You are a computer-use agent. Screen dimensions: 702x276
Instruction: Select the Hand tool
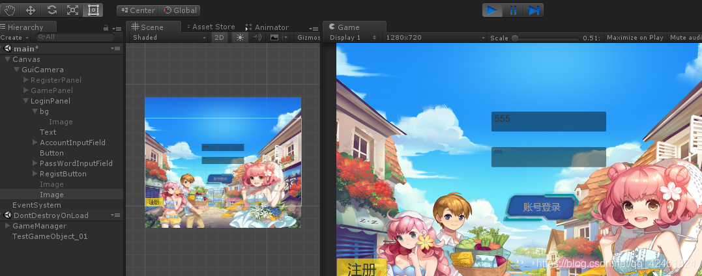9,10
